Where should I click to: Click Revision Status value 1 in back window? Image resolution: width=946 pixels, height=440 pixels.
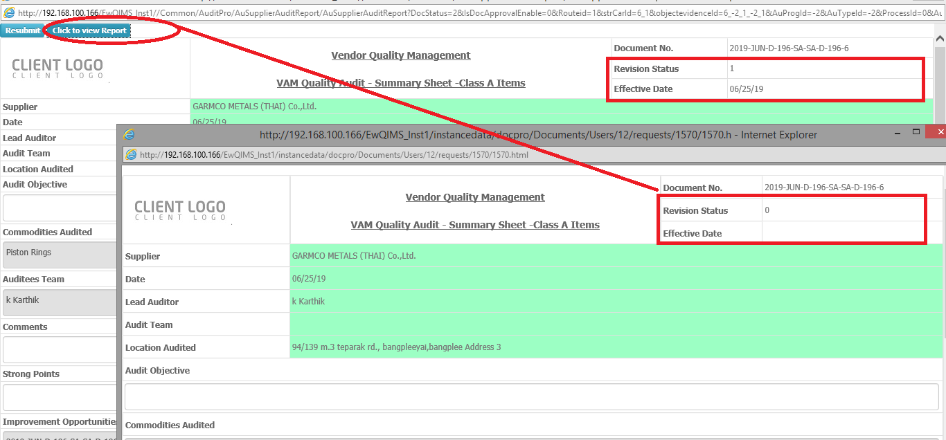tap(732, 68)
